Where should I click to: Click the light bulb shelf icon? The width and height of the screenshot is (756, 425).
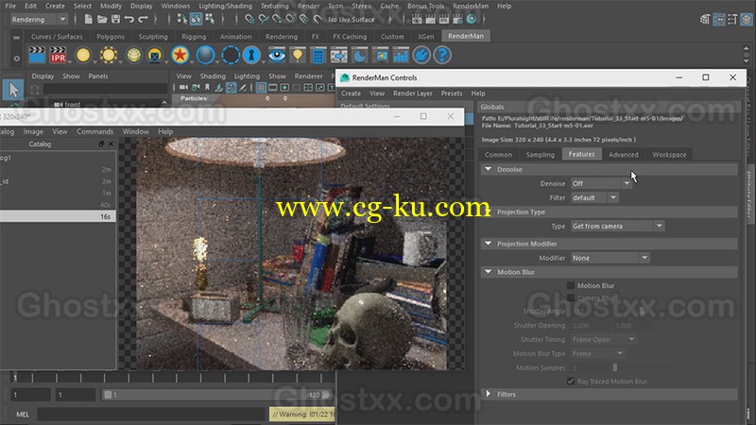pyautogui.click(x=298, y=55)
